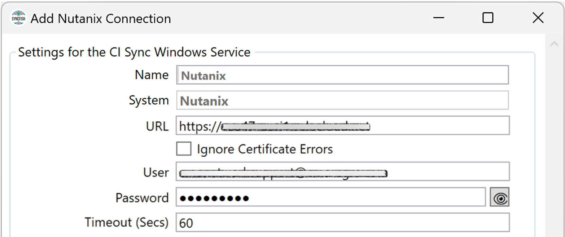Click the 'Settings for the CI Sync Windows Service' heading
The image size is (565, 237).
tap(134, 52)
